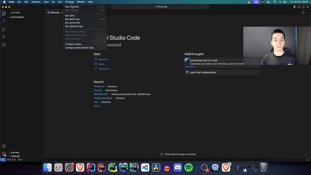The width and height of the screenshot is (311, 175).
Task: Click the notifications bell in status bar
Action: pos(308,159)
